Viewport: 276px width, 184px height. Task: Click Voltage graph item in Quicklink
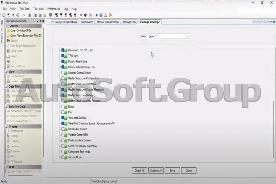click(13, 136)
